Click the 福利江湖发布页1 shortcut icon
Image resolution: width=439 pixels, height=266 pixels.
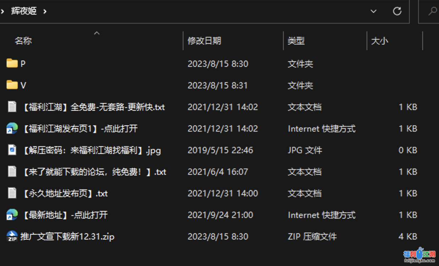(x=12, y=128)
